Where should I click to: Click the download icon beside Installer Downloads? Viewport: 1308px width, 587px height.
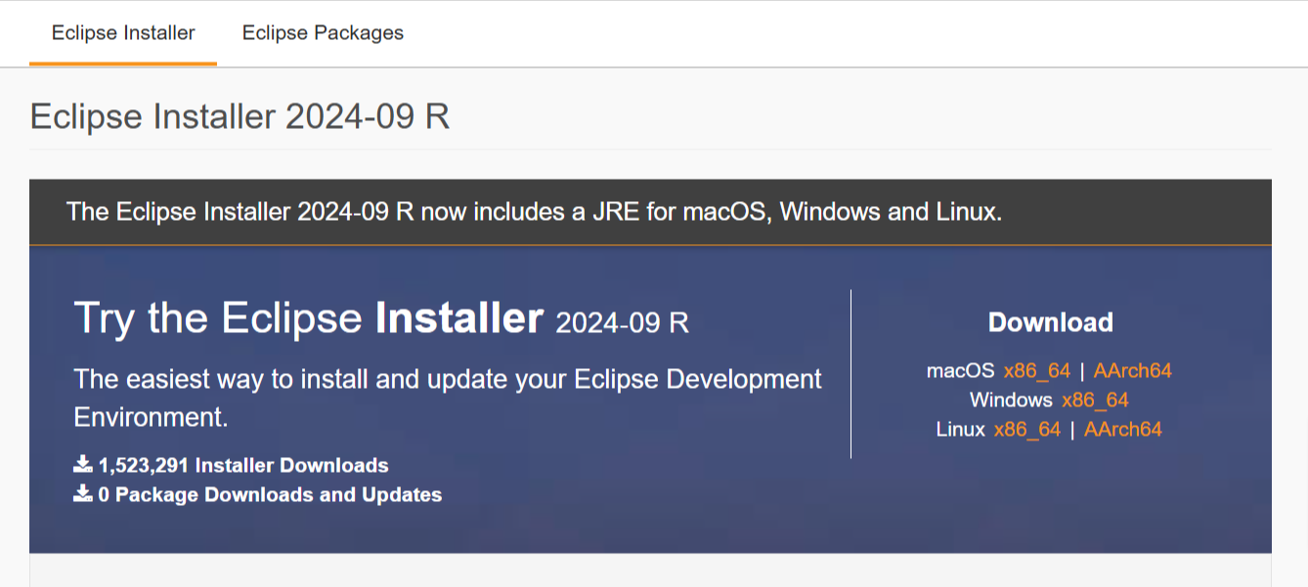[x=83, y=464]
